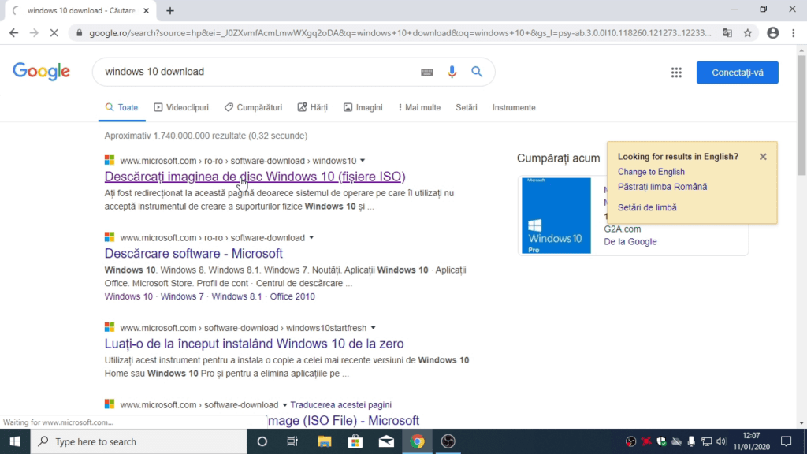Image resolution: width=807 pixels, height=454 pixels.
Task: Open File Explorer from the taskbar
Action: (x=324, y=441)
